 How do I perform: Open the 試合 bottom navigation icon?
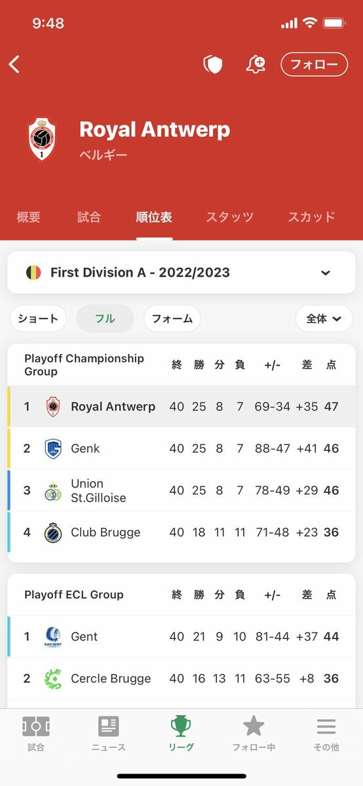(36, 726)
